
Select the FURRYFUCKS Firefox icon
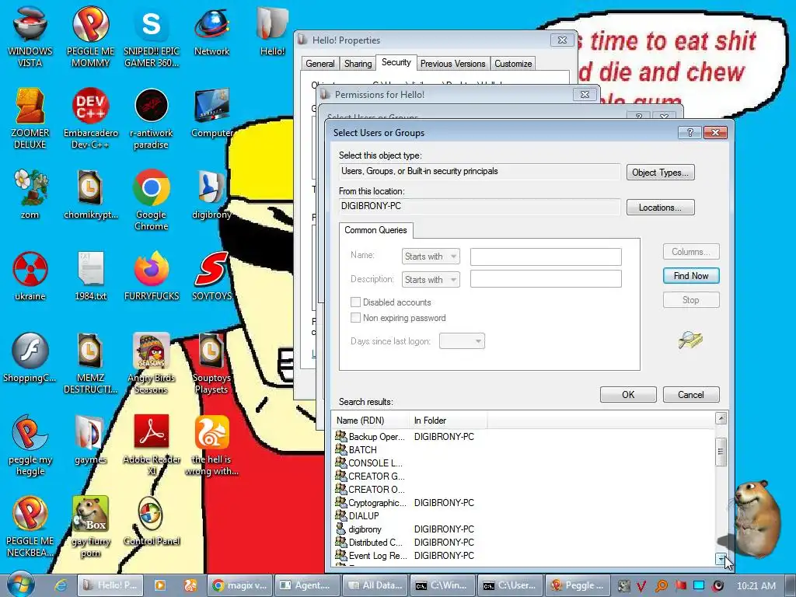[152, 276]
